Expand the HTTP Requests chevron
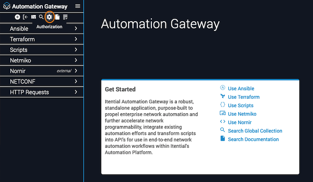This screenshot has width=313, height=182. pos(76,92)
